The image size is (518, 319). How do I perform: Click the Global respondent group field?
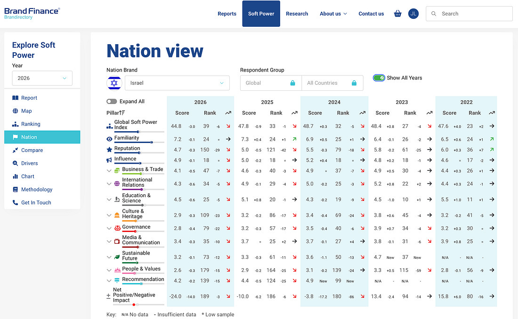tap(271, 83)
